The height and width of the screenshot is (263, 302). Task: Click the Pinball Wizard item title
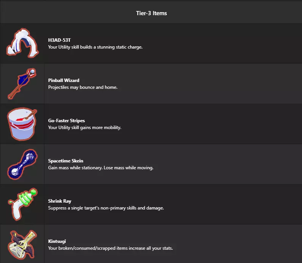coord(63,80)
